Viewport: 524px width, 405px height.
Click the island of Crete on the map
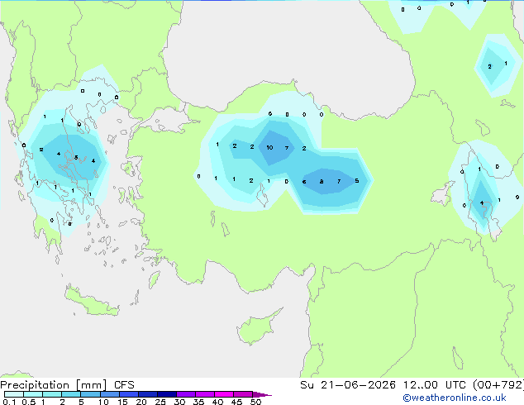(x=91, y=302)
